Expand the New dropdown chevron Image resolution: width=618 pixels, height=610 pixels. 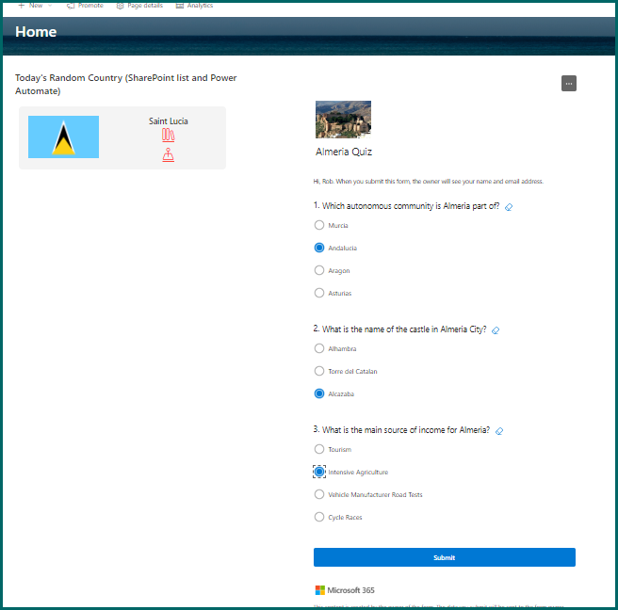coord(50,6)
